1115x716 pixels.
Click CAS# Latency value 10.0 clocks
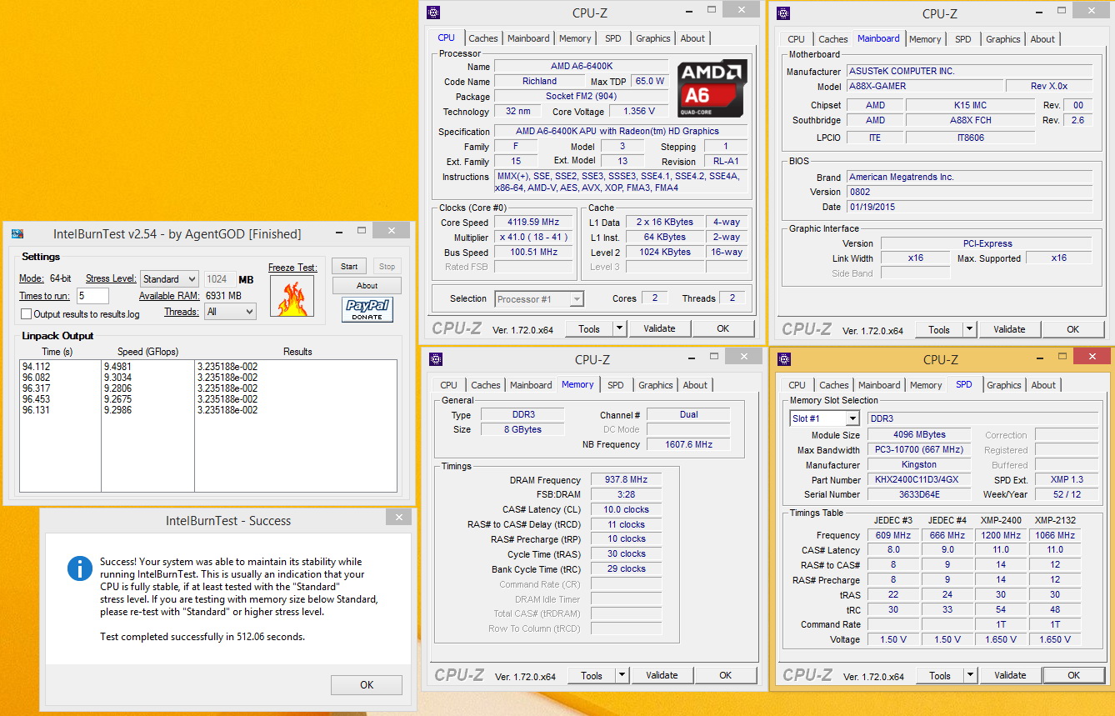627,509
